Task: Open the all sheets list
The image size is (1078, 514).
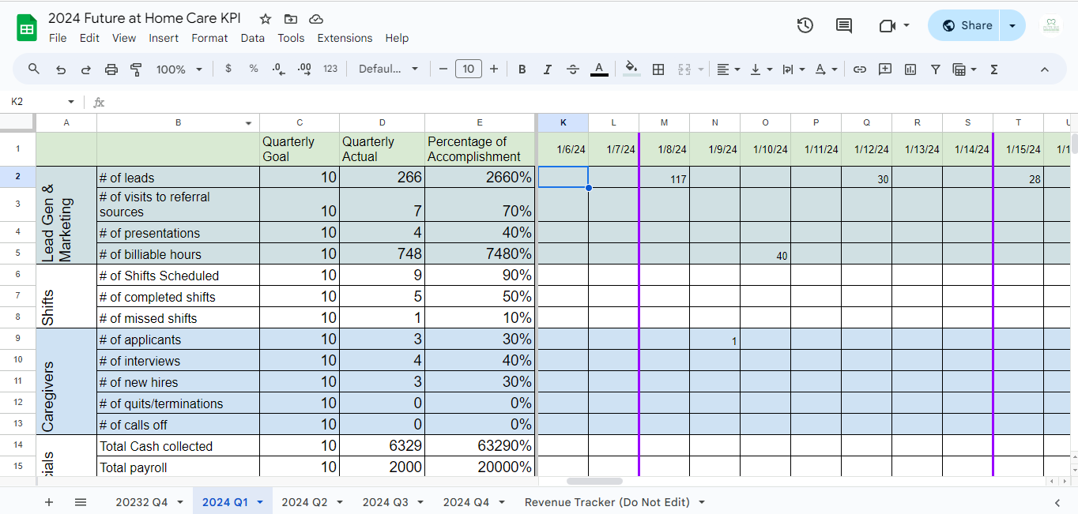Action: click(80, 502)
